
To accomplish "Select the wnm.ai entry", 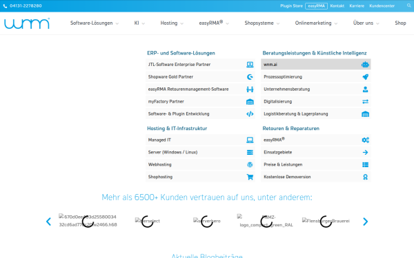I will coord(316,65).
